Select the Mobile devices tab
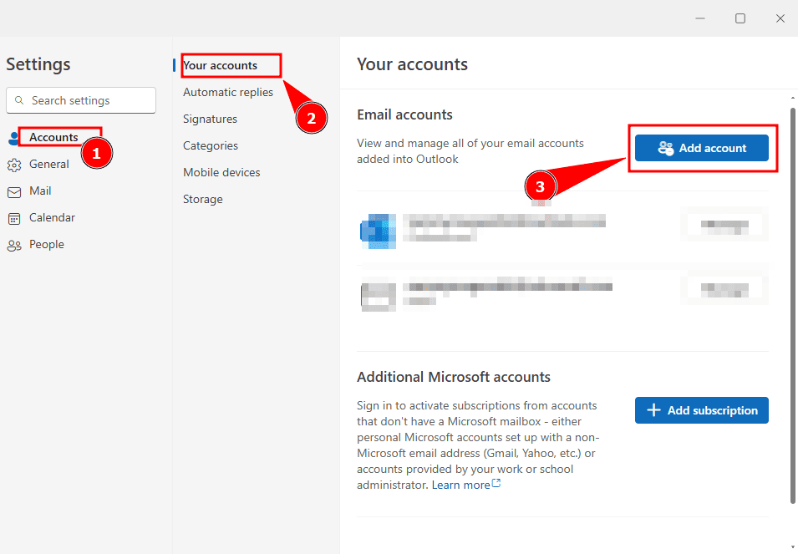Screen dimensions: 798x554 coord(221,172)
